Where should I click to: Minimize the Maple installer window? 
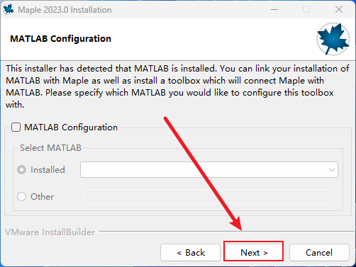click(x=274, y=10)
